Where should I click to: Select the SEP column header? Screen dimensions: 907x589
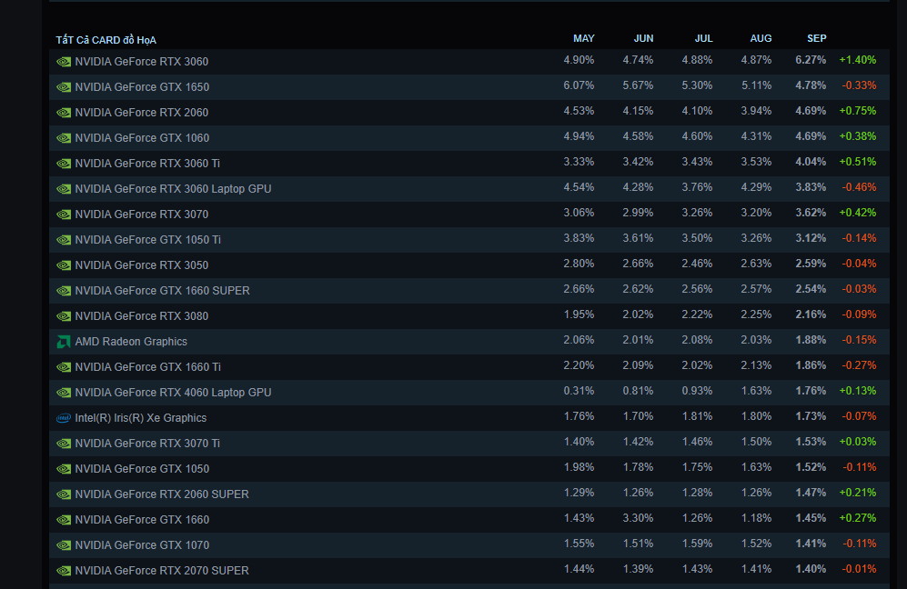pyautogui.click(x=816, y=38)
